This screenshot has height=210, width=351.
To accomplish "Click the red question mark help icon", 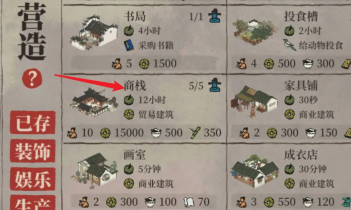I will click(32, 78).
